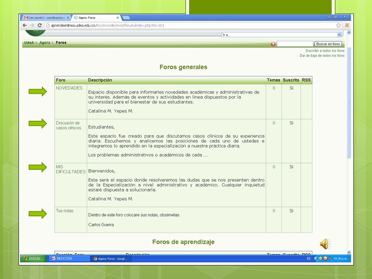Toggle Sí subscription for MIS DIFICULTADES
The height and width of the screenshot is (279, 372).
pyautogui.click(x=291, y=167)
